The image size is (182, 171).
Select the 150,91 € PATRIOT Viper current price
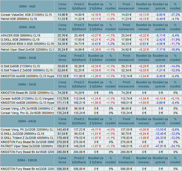(62, 146)
